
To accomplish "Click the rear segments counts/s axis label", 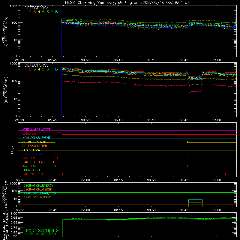I will [5, 90].
